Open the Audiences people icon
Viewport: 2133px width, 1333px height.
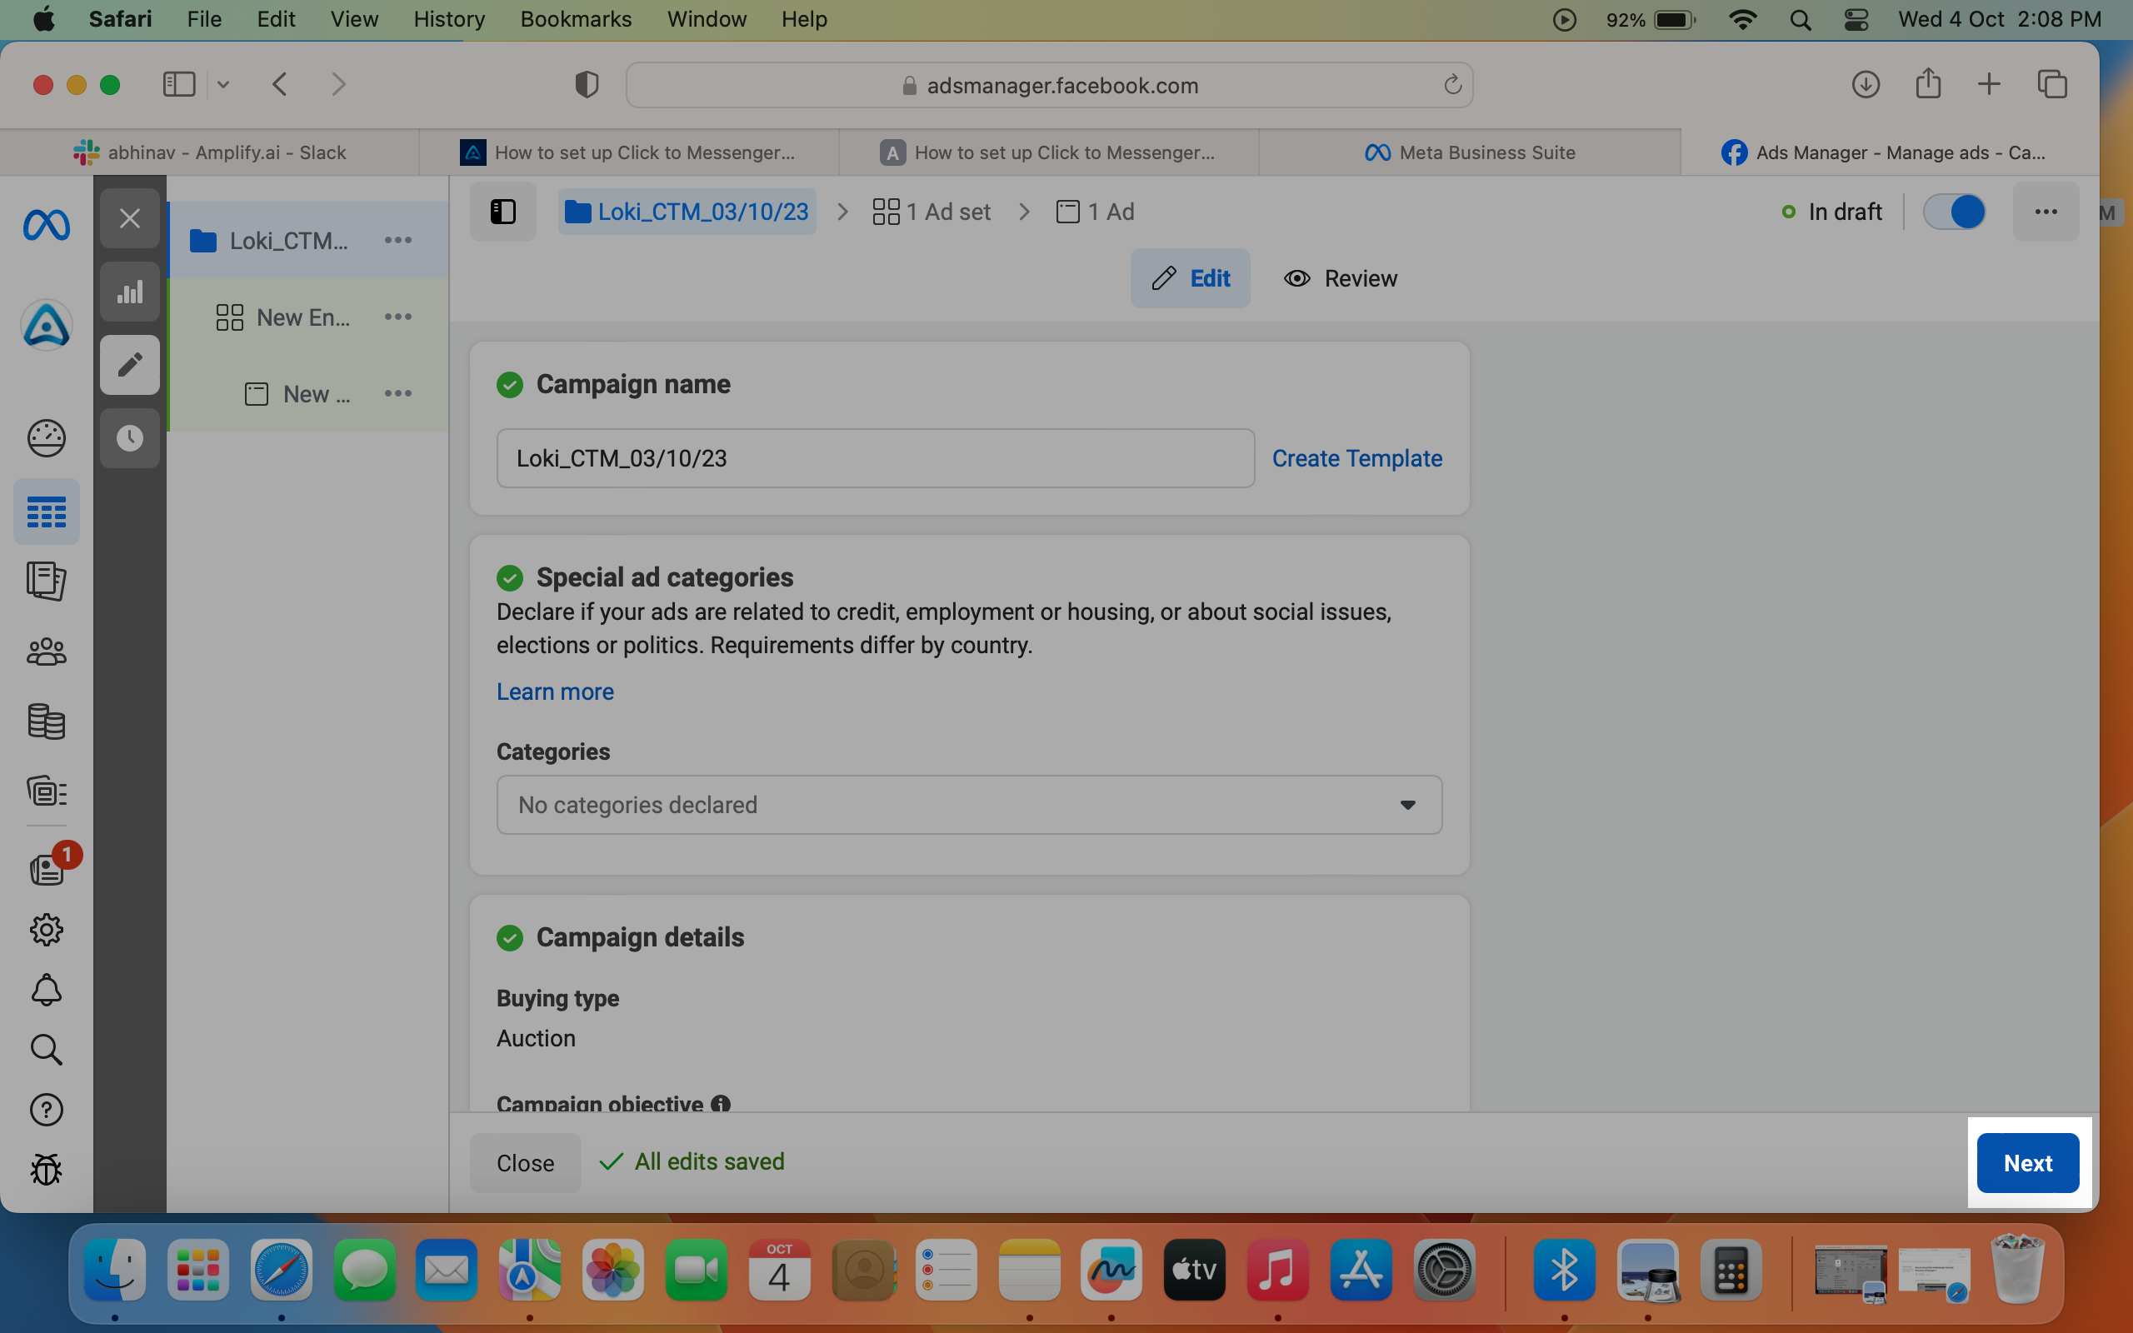coord(46,652)
